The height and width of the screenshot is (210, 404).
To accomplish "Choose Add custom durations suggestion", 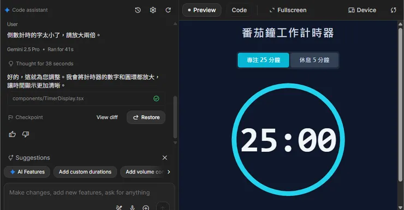I will pos(85,172).
